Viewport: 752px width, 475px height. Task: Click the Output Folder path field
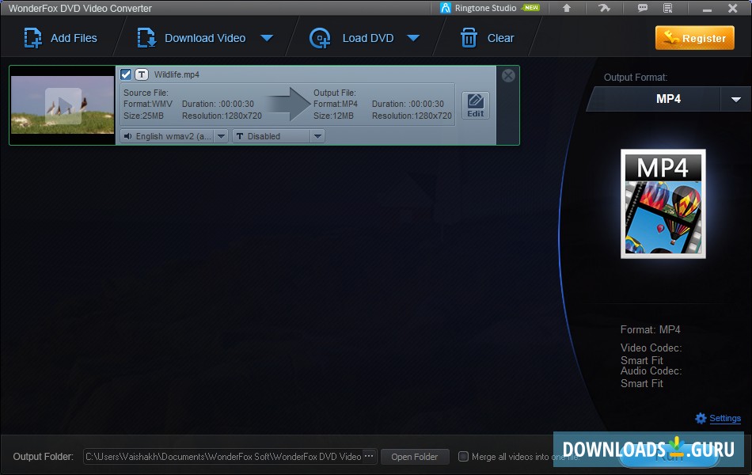pyautogui.click(x=223, y=457)
